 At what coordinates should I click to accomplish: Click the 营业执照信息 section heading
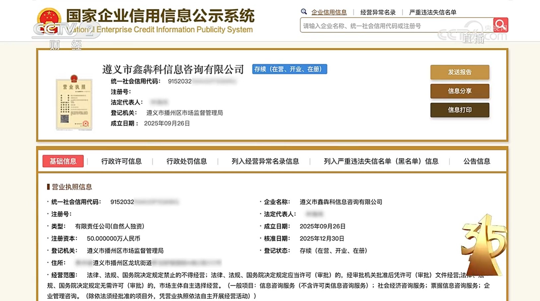[72, 187]
